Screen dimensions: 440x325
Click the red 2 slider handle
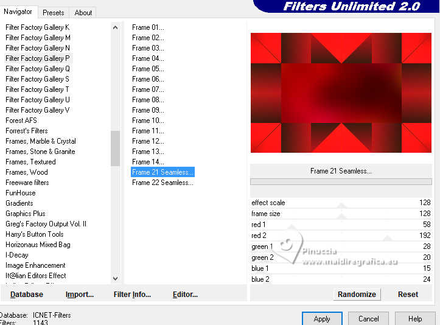[x=388, y=239]
